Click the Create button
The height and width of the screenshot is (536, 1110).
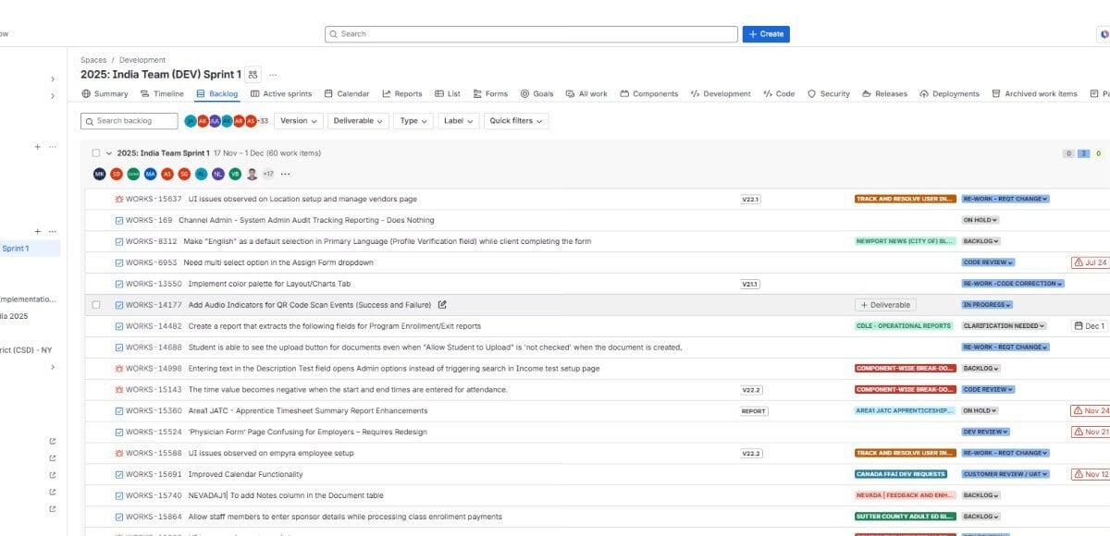766,34
